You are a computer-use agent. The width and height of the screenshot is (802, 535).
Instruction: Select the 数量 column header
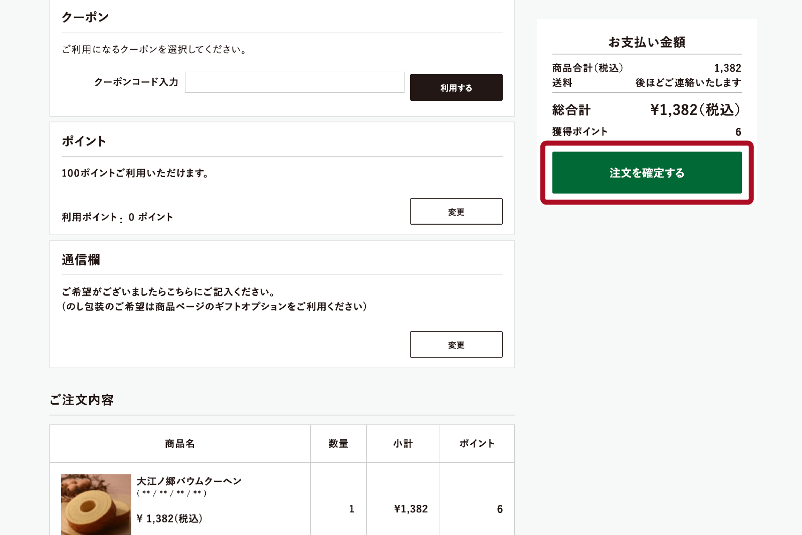(338, 444)
